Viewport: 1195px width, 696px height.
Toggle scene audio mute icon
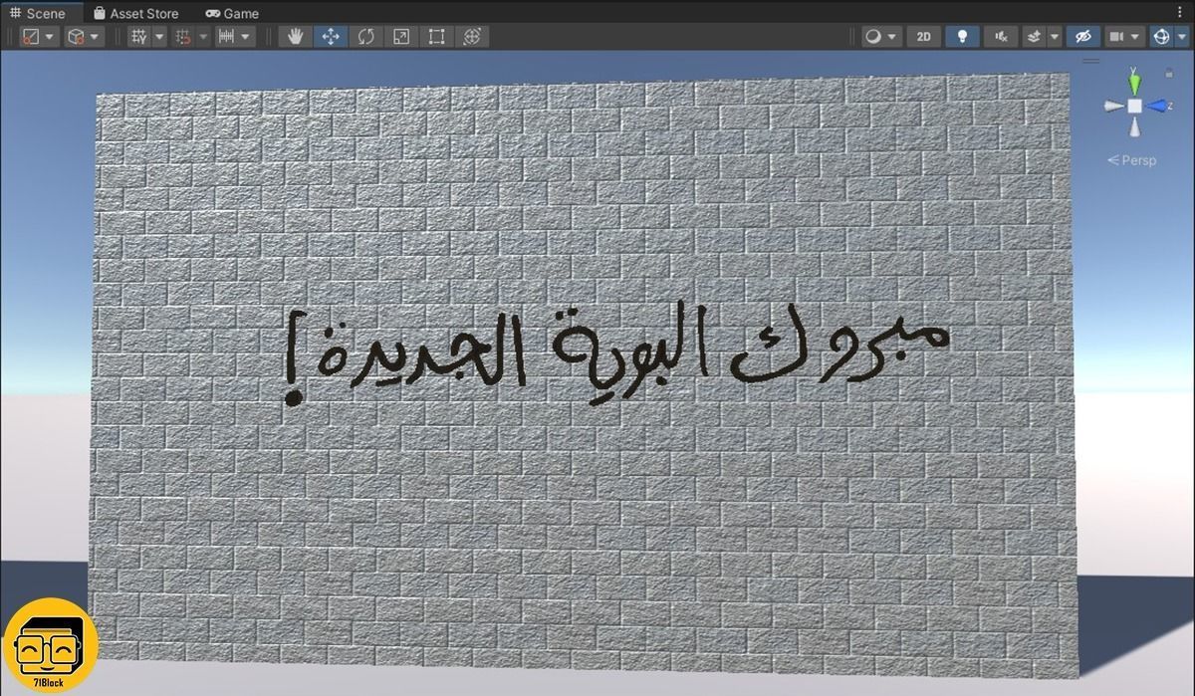tap(1001, 37)
